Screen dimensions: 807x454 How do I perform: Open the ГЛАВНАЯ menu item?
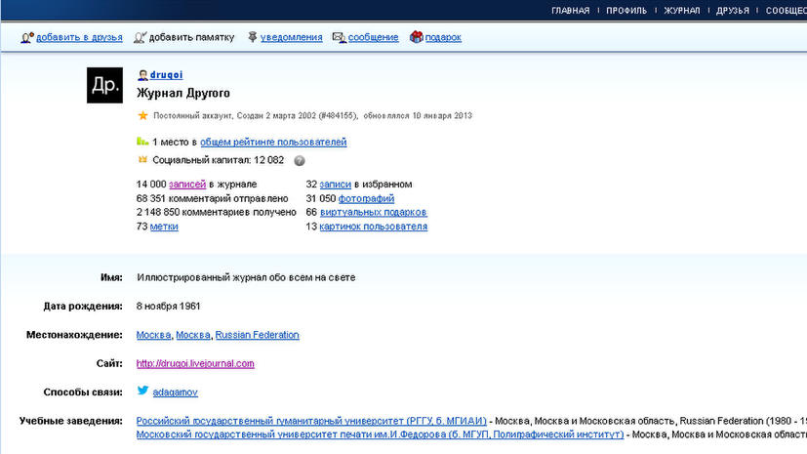click(570, 11)
